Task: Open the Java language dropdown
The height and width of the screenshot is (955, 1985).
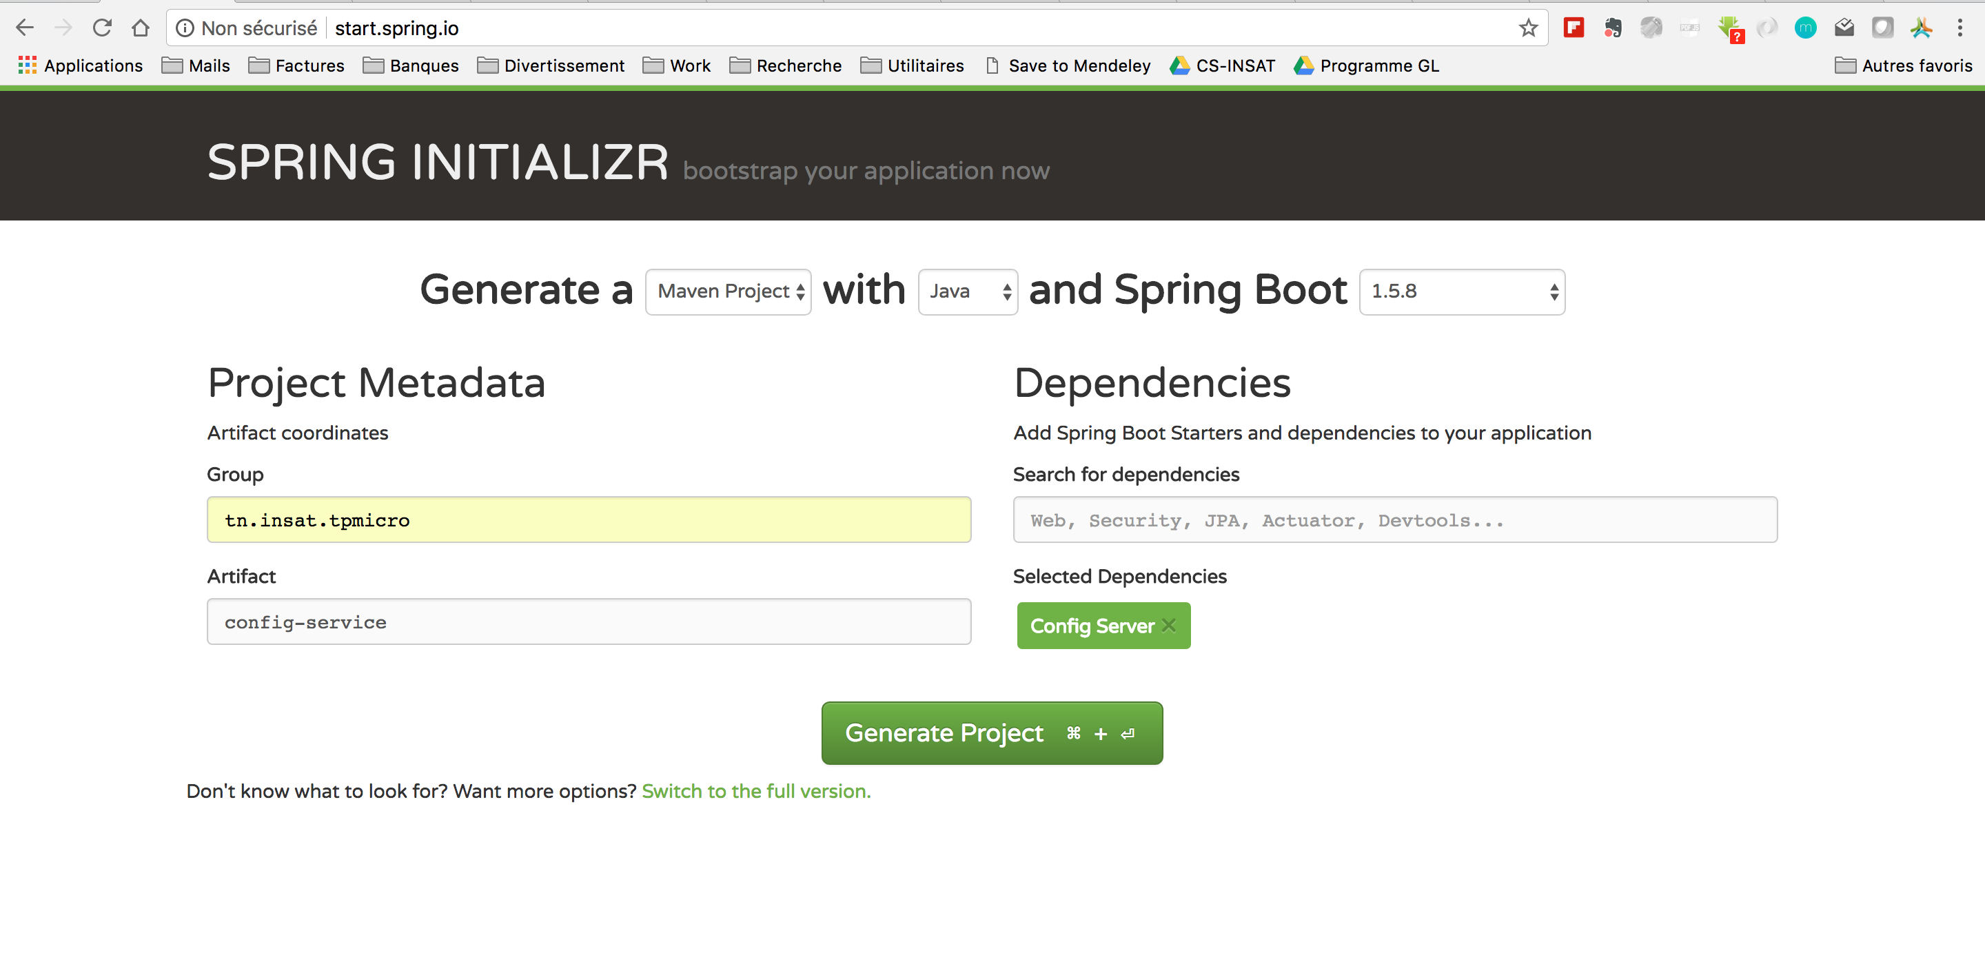Action: (968, 292)
